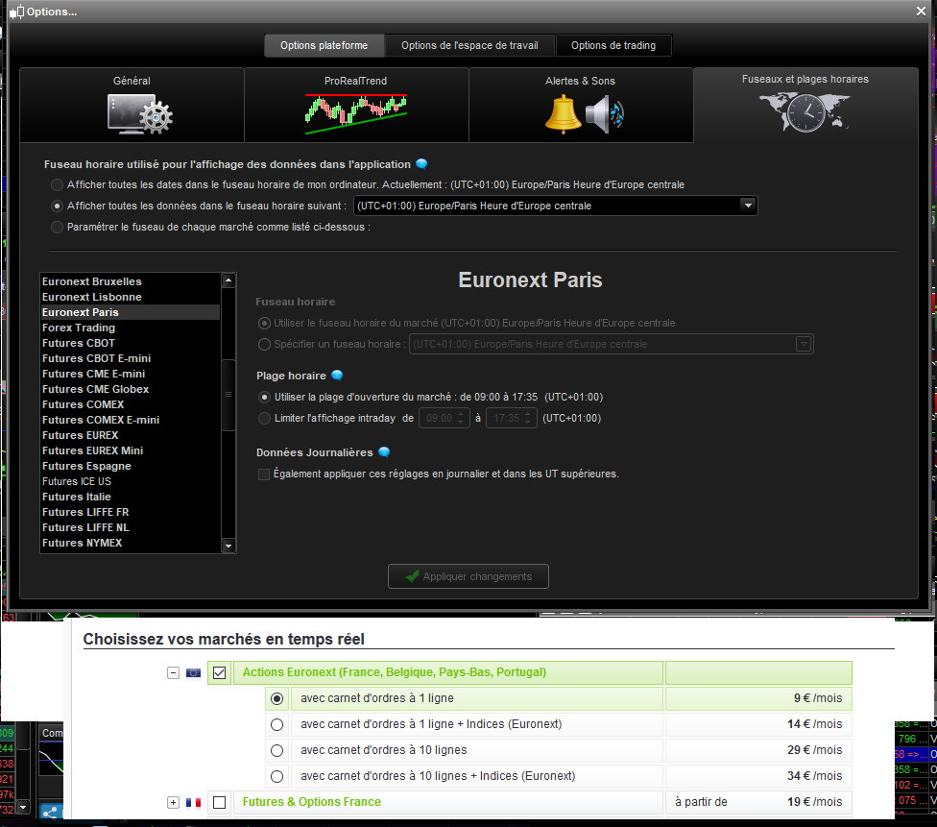
Task: Open the Général tab
Action: click(132, 106)
